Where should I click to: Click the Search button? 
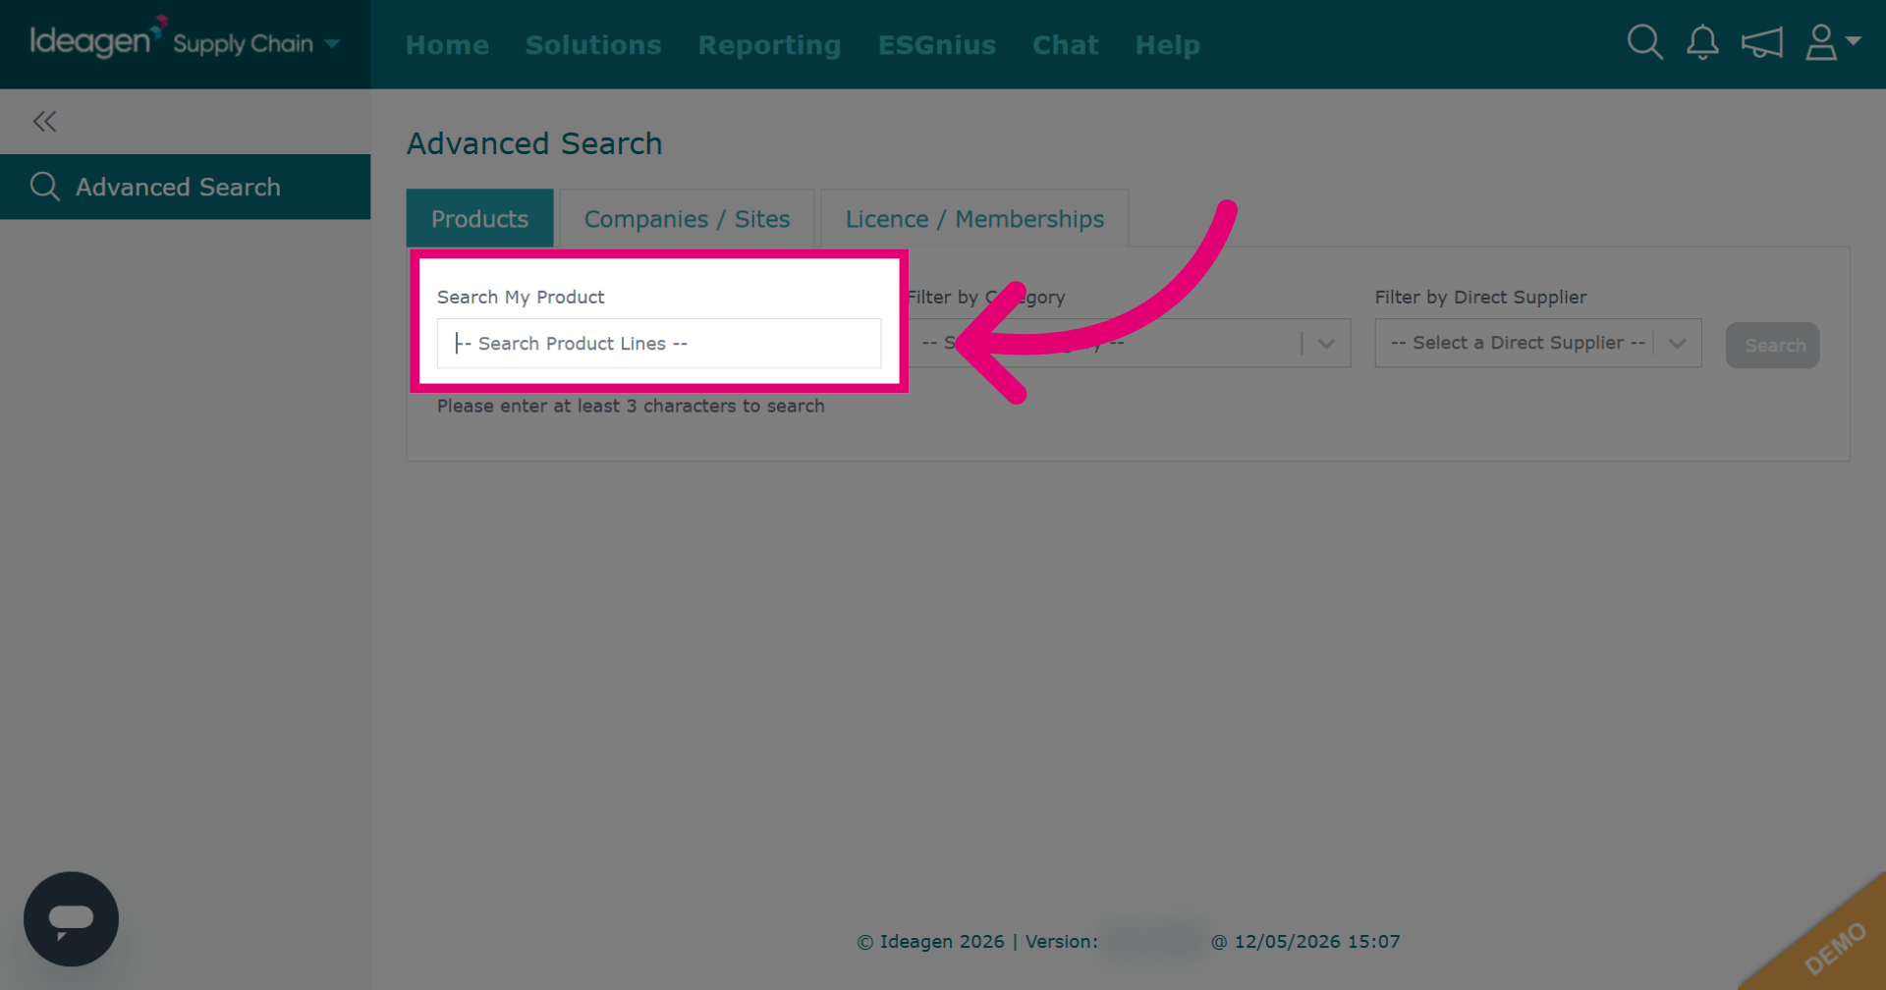(1773, 346)
